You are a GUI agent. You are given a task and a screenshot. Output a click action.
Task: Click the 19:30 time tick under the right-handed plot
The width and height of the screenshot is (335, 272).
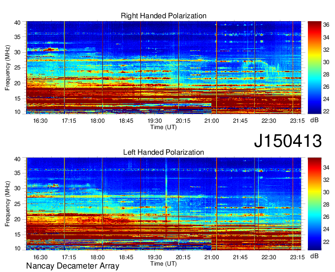pyautogui.click(x=155, y=121)
